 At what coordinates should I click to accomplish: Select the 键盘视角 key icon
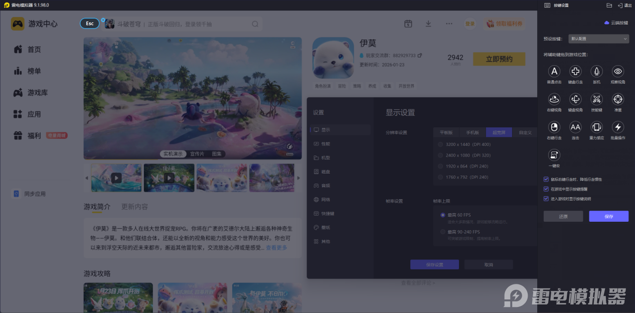click(x=575, y=99)
